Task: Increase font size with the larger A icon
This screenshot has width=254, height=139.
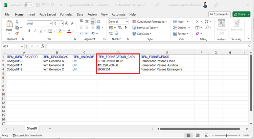Action: click(67, 23)
